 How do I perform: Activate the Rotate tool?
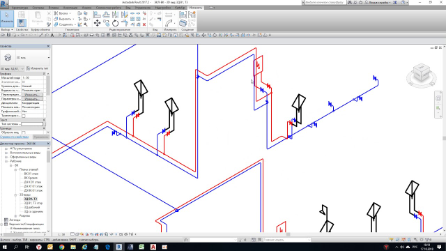click(115, 23)
